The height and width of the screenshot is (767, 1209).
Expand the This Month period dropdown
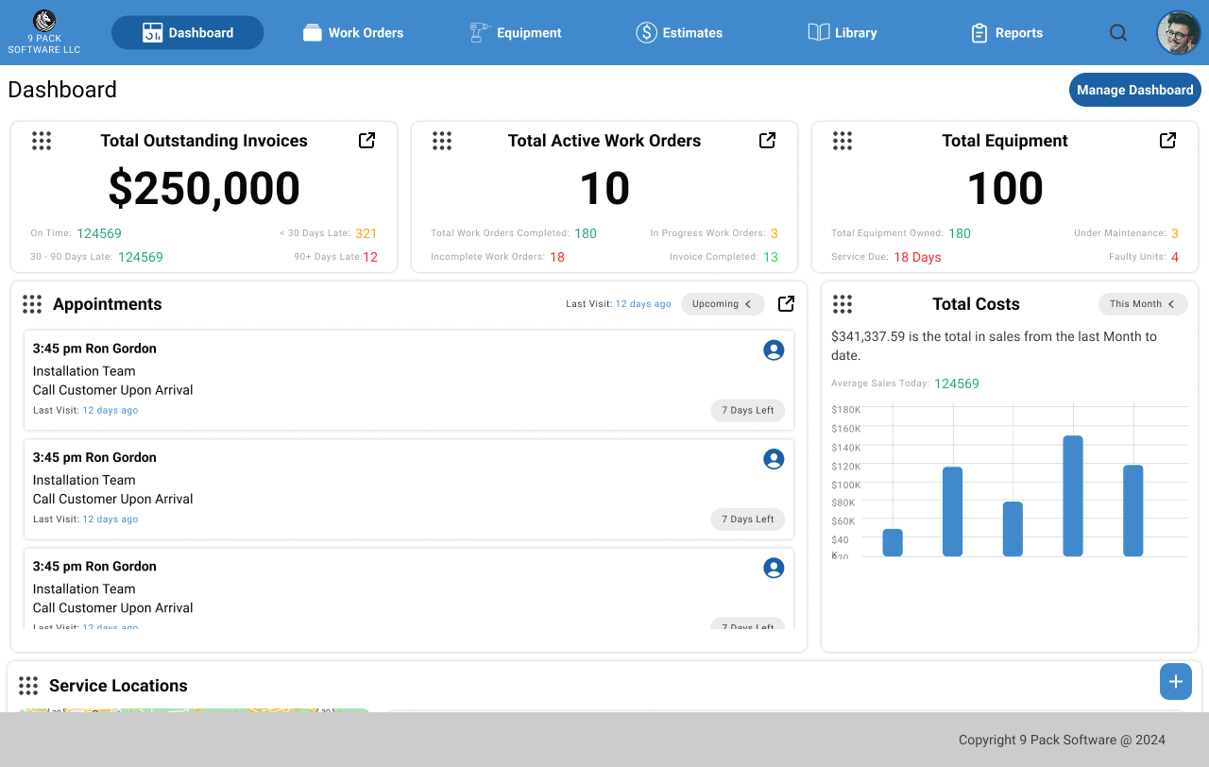coord(1142,304)
